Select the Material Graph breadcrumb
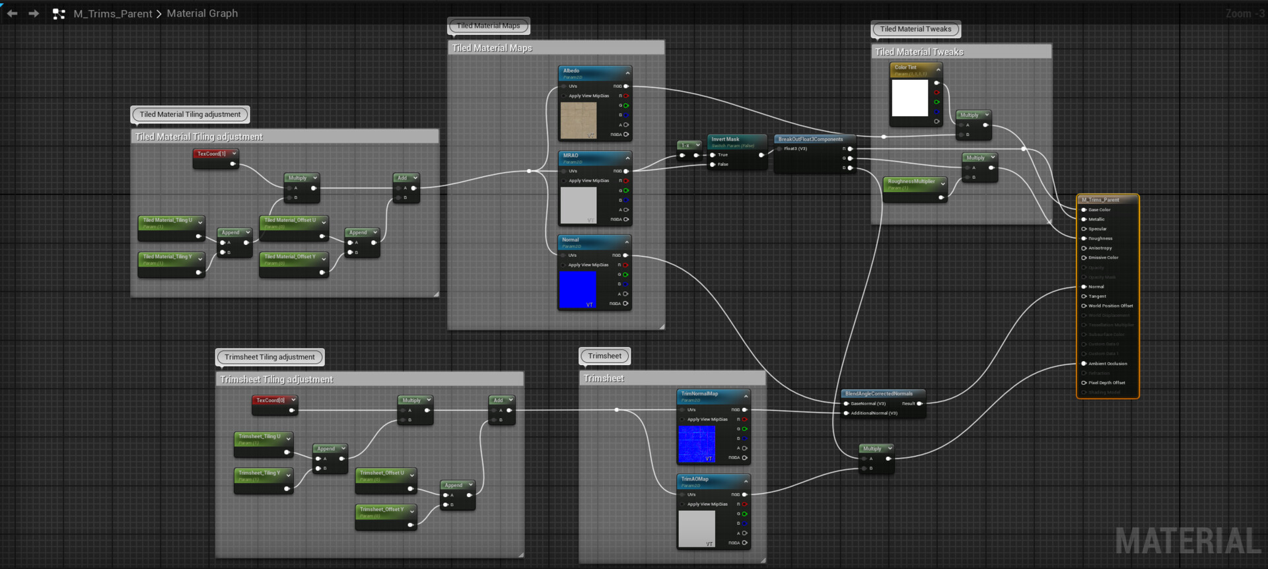 [202, 13]
